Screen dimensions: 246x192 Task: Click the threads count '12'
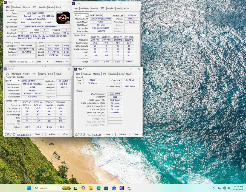coord(67,61)
